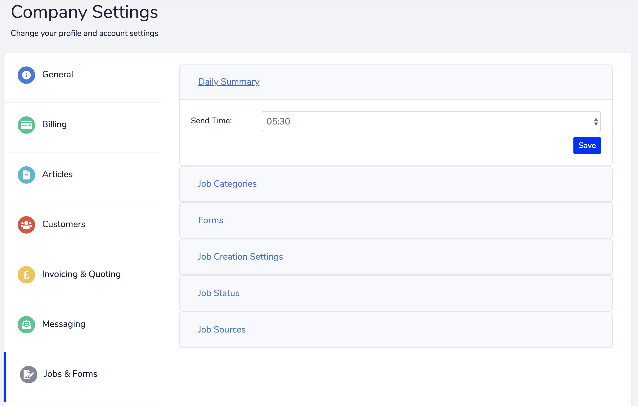Screen dimensions: 638x406
Task: Save the Daily Summary send time
Action: pos(587,146)
